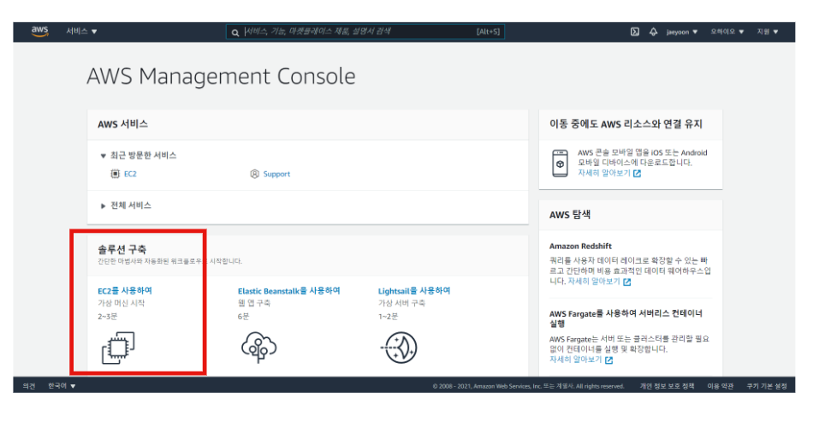Click the Support icon in recent services

coord(255,174)
